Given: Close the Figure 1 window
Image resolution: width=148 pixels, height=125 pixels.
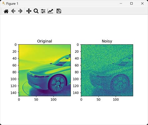Looking at the screenshot, I should [142, 3].
